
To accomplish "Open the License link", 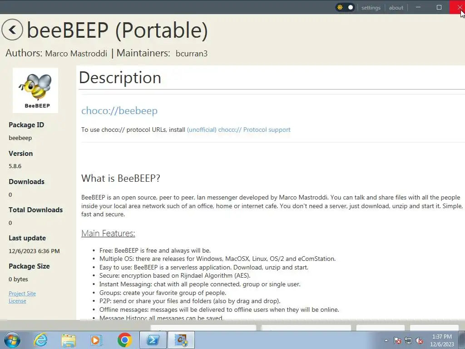I will pos(18,301).
